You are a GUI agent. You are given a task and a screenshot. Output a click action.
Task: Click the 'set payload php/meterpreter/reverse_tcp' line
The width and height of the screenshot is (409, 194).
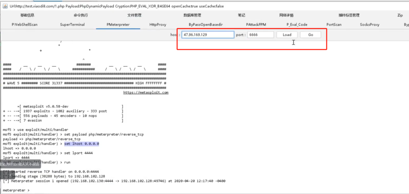click(x=73, y=135)
